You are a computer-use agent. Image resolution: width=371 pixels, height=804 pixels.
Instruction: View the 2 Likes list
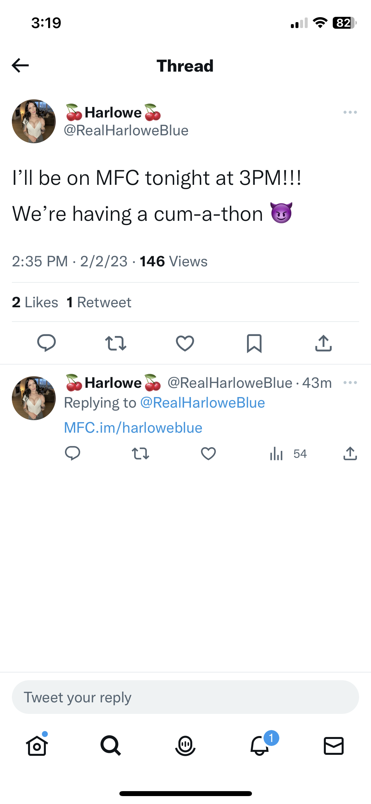[x=35, y=302]
